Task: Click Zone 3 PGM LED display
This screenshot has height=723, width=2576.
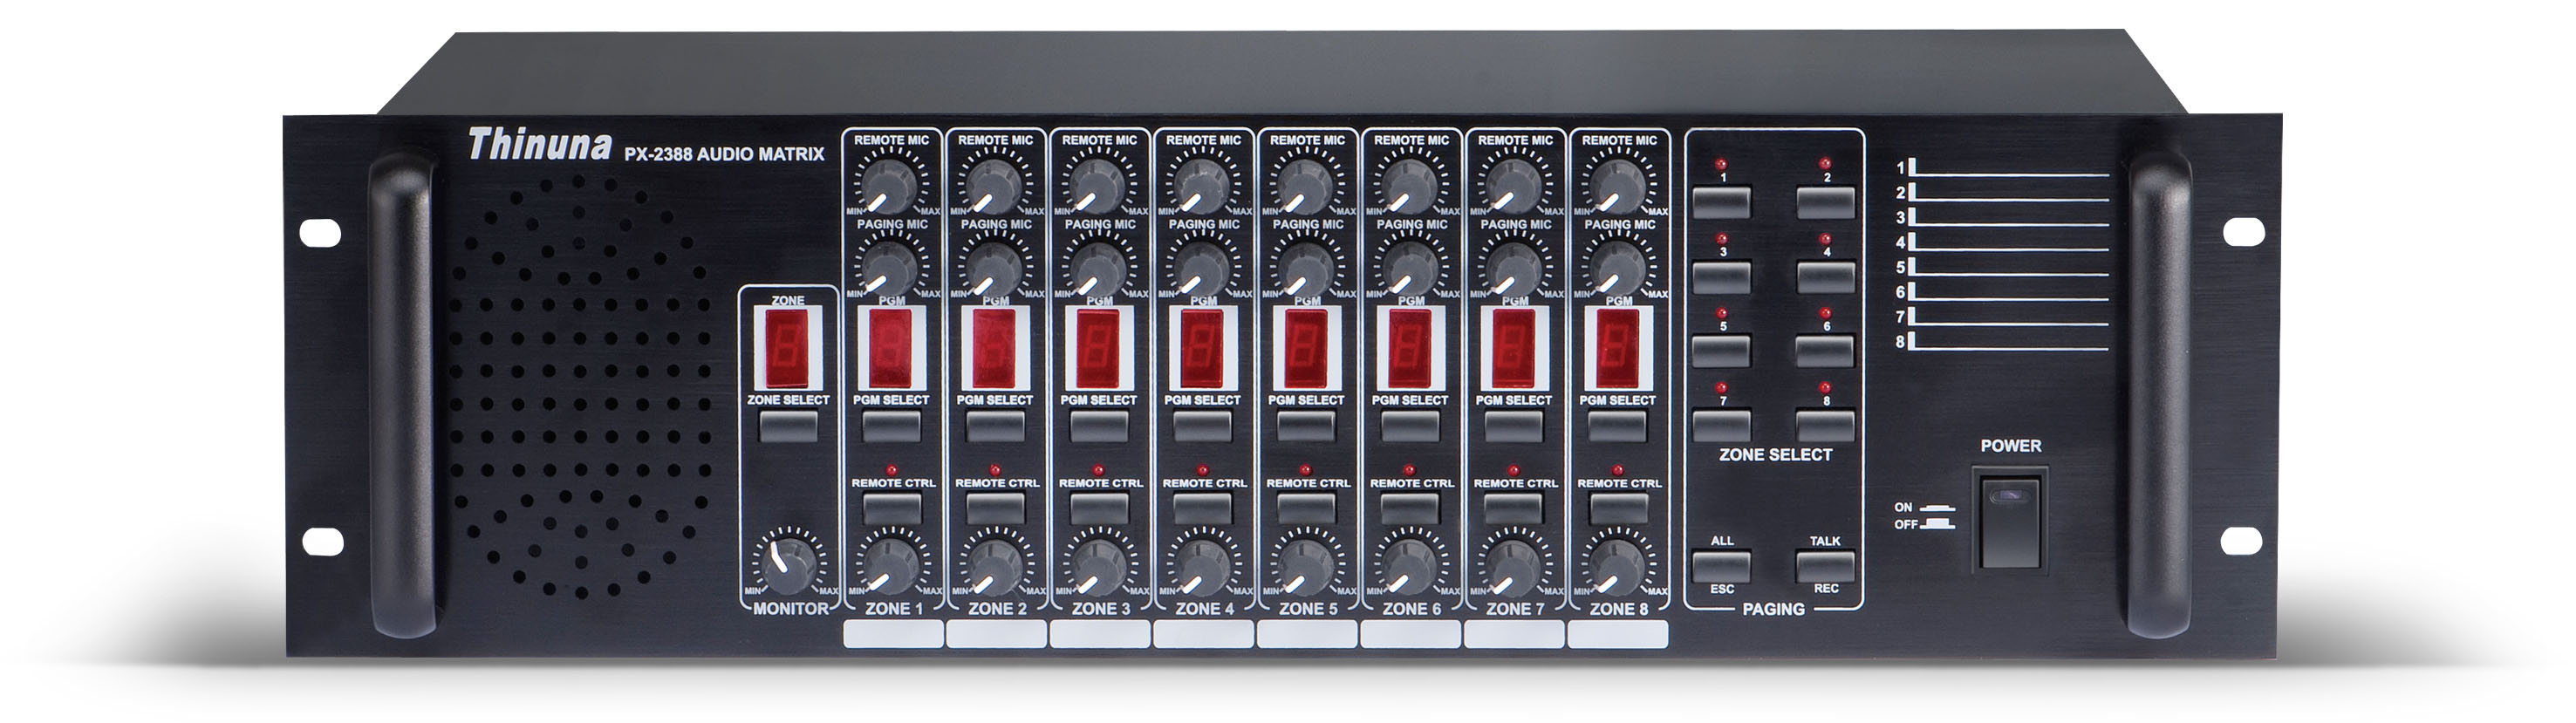Action: point(1098,348)
